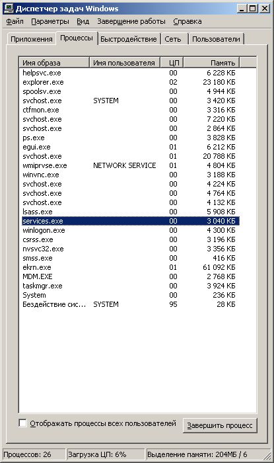Open the Вид menu
The image size is (274, 463).
coord(83,21)
